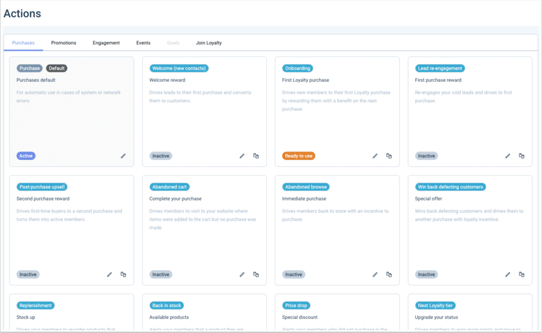Click Inactive badge on Second purchase reward card

click(x=28, y=275)
